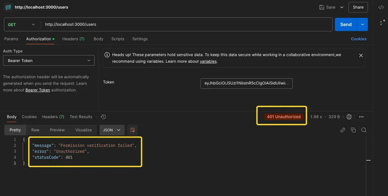The width and height of the screenshot is (388, 196).
Task: Click the code snippet icon in right sidebar
Action: click(381, 7)
